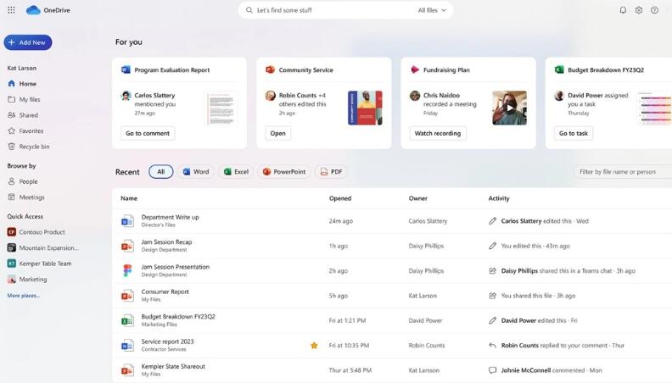Click the notifications bell icon
Viewport: 672px width, 383px height.
(x=623, y=10)
